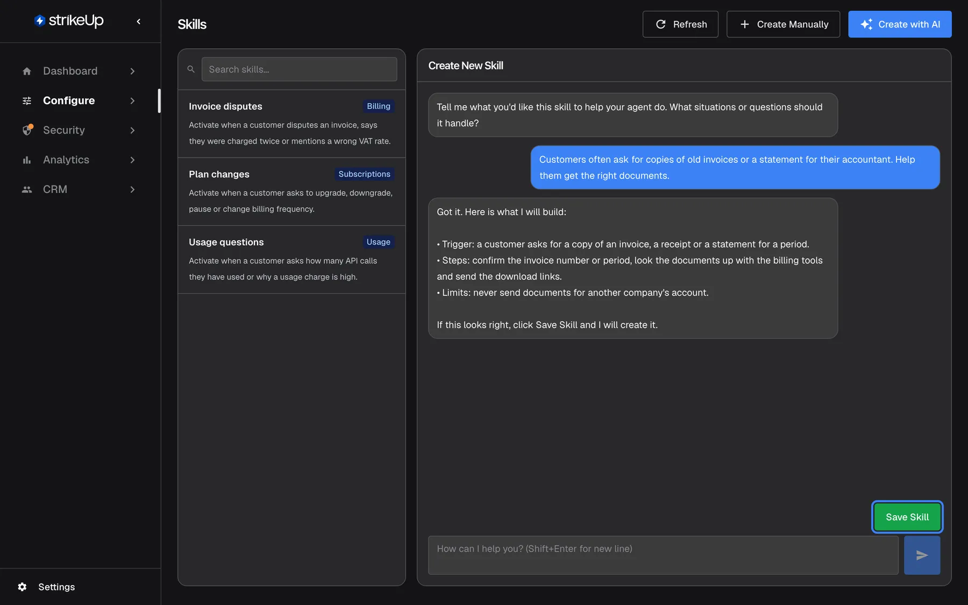Click the Dashboard home icon
This screenshot has width=968, height=605.
(x=27, y=71)
